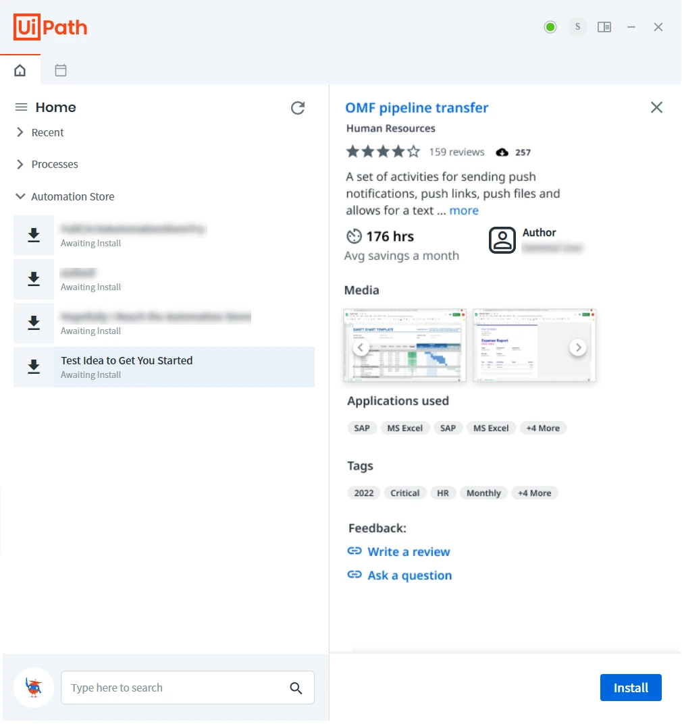
Task: Open the Expense Report media thumbnail
Action: [x=533, y=345]
